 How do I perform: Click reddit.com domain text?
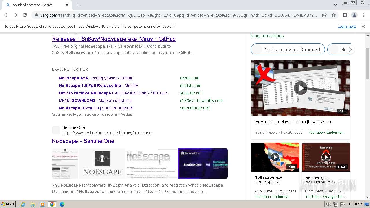(x=190, y=78)
